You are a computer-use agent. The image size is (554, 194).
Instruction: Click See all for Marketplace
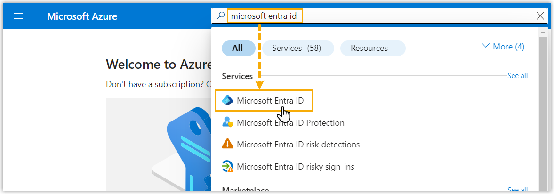517,190
